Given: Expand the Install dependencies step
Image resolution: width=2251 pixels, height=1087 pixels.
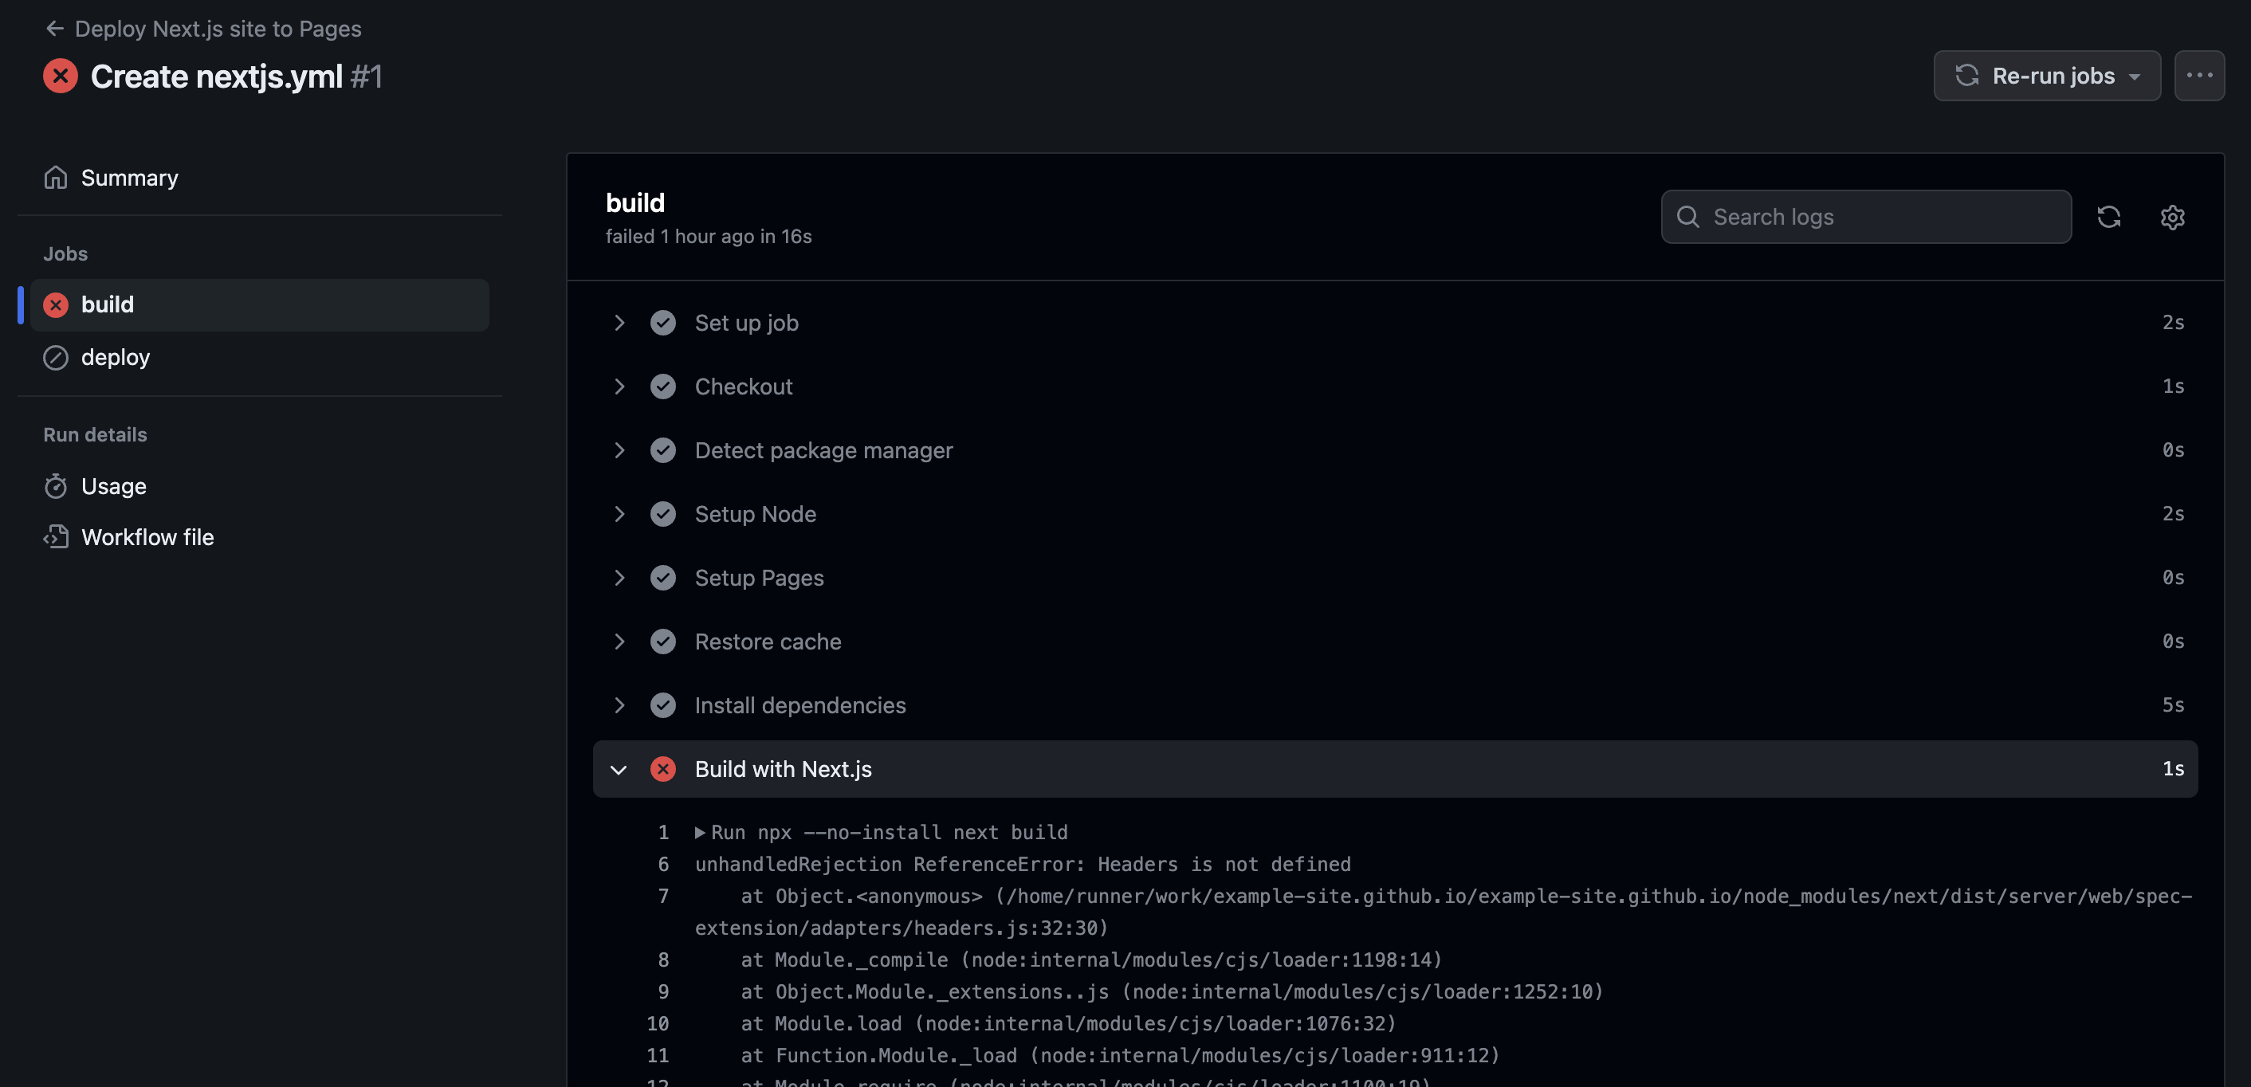Looking at the screenshot, I should (620, 705).
